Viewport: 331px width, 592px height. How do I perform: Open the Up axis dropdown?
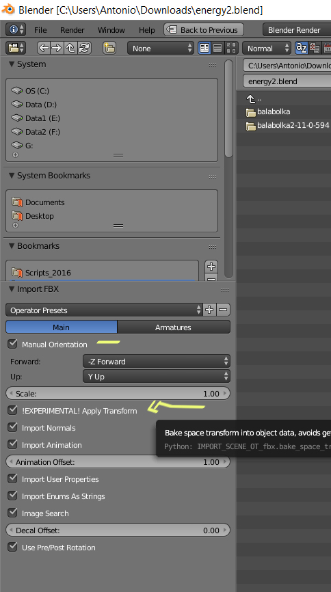pos(157,376)
